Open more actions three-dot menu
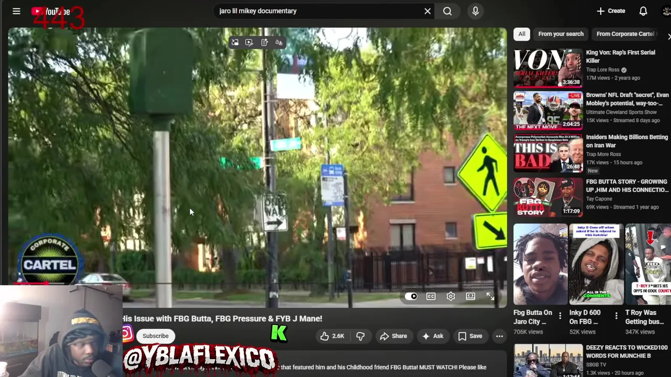Viewport: 671px width, 377px height. 500,336
